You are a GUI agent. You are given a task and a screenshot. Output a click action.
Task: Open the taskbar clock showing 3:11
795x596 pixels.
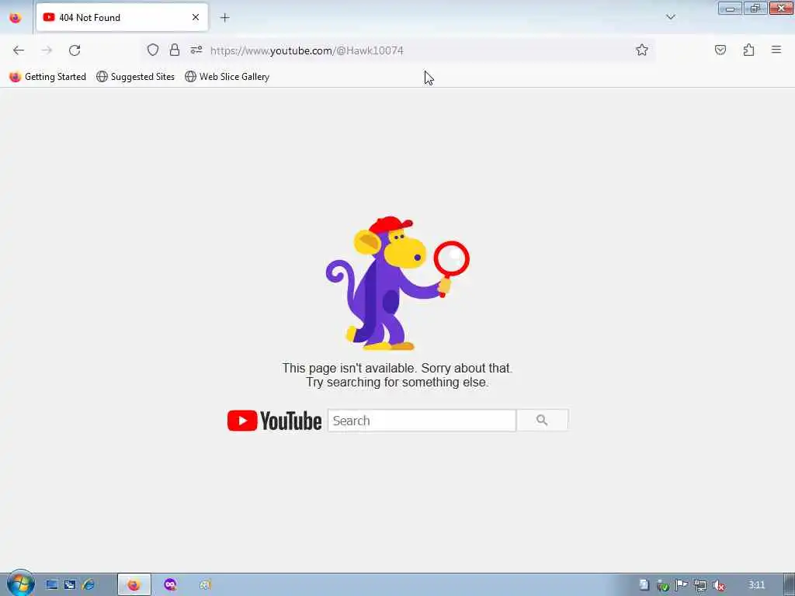coord(756,585)
